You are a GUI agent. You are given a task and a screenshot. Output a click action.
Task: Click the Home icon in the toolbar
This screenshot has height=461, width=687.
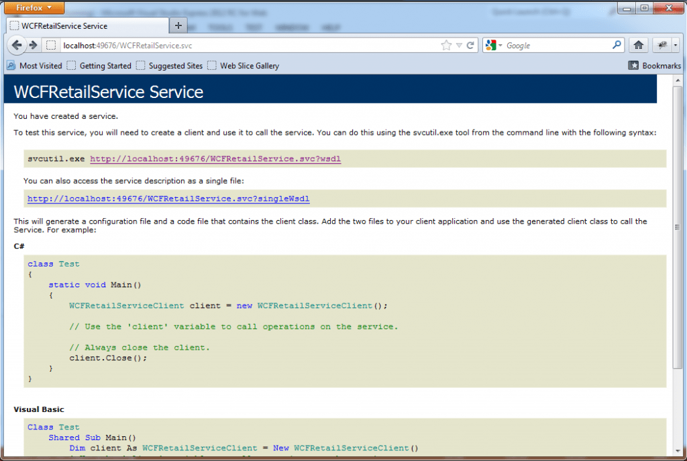(638, 45)
